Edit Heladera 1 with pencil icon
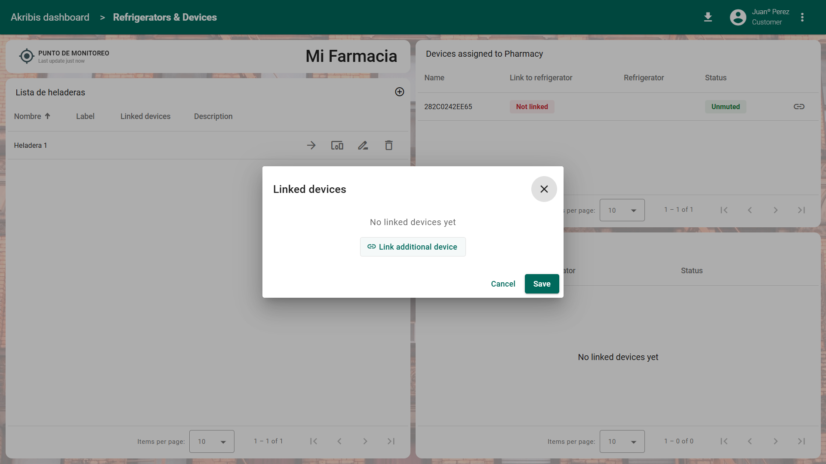 363,145
